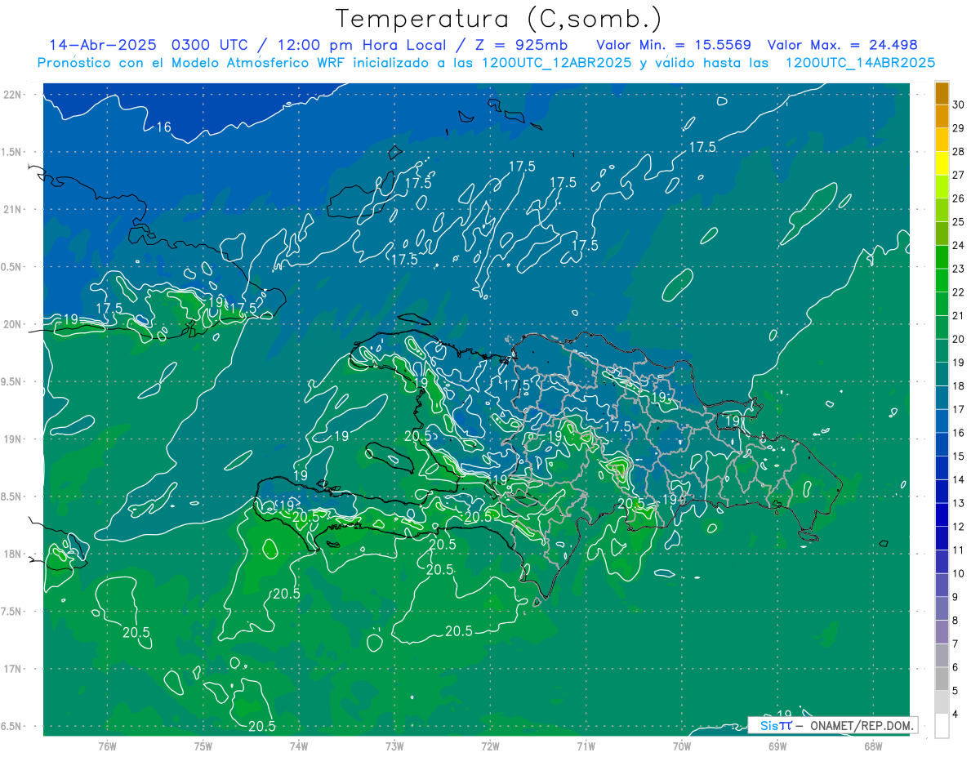The image size is (980, 757).
Task: Click the legend swatch between 29 and 30
Action: (x=942, y=117)
